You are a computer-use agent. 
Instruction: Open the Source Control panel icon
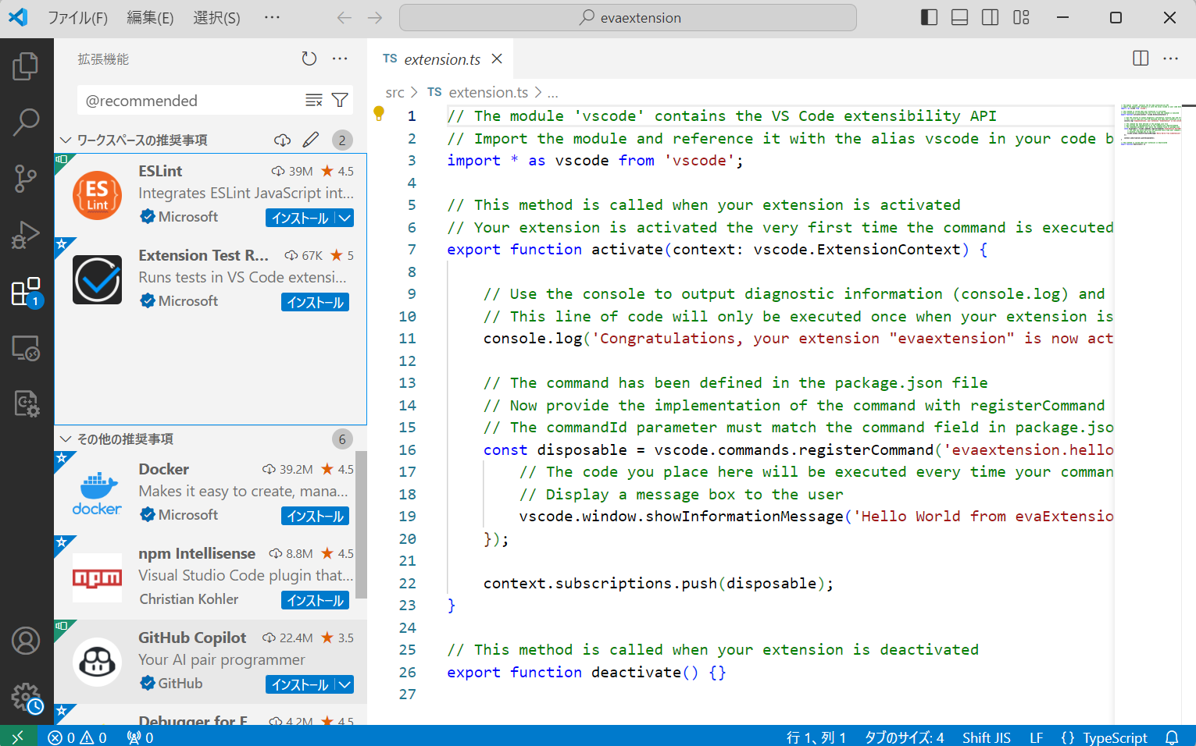click(x=27, y=178)
